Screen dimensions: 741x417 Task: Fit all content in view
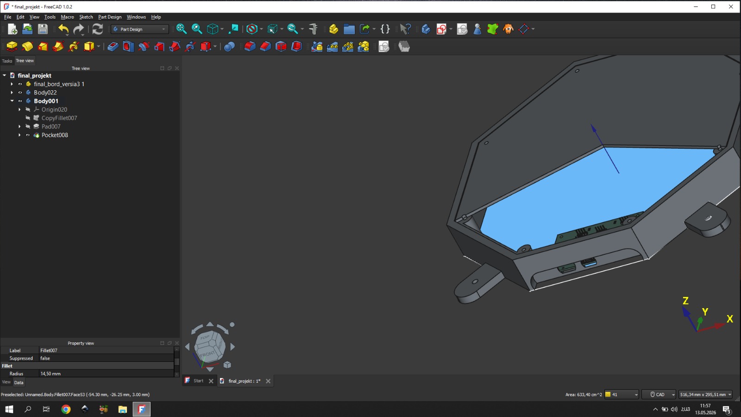tap(182, 29)
